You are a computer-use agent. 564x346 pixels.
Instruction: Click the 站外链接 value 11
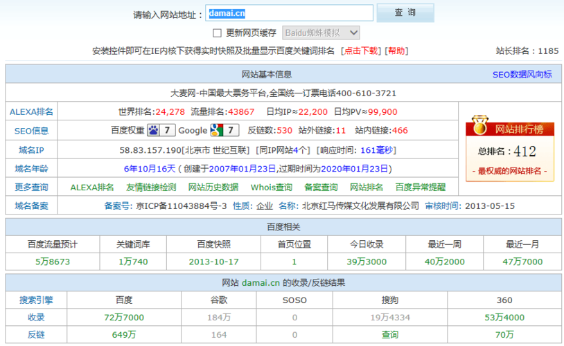(x=341, y=130)
